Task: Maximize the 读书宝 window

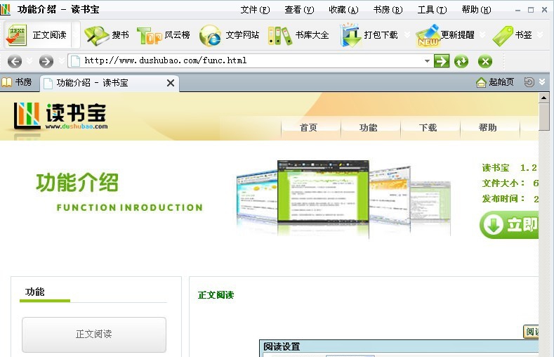Action: tap(531, 10)
